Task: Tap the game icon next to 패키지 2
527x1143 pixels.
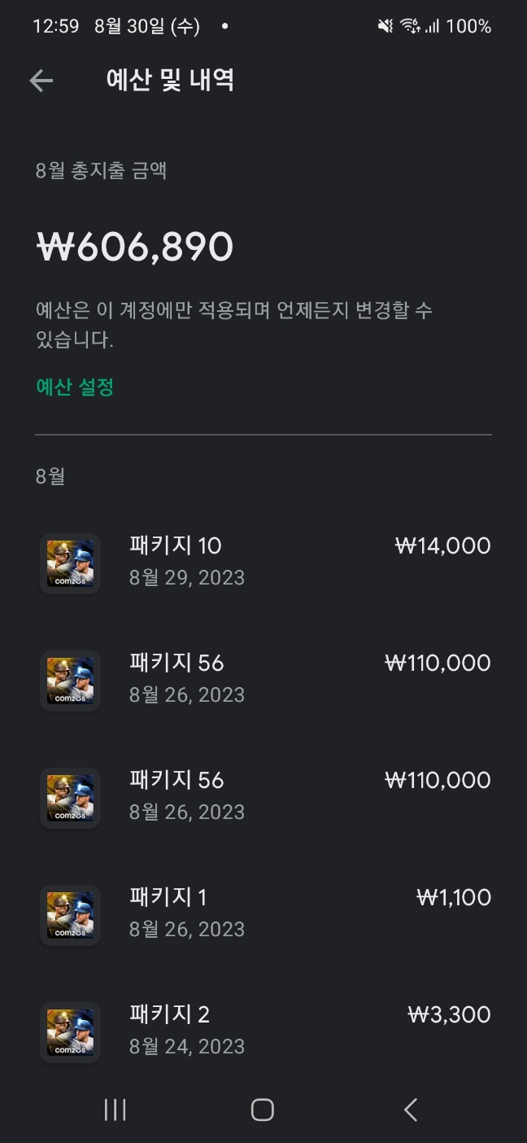Action: click(70, 1032)
